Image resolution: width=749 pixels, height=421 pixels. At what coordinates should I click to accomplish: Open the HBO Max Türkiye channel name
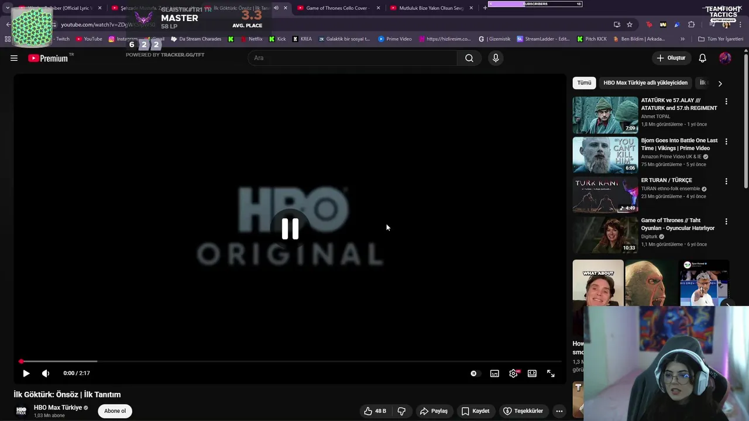(x=57, y=408)
